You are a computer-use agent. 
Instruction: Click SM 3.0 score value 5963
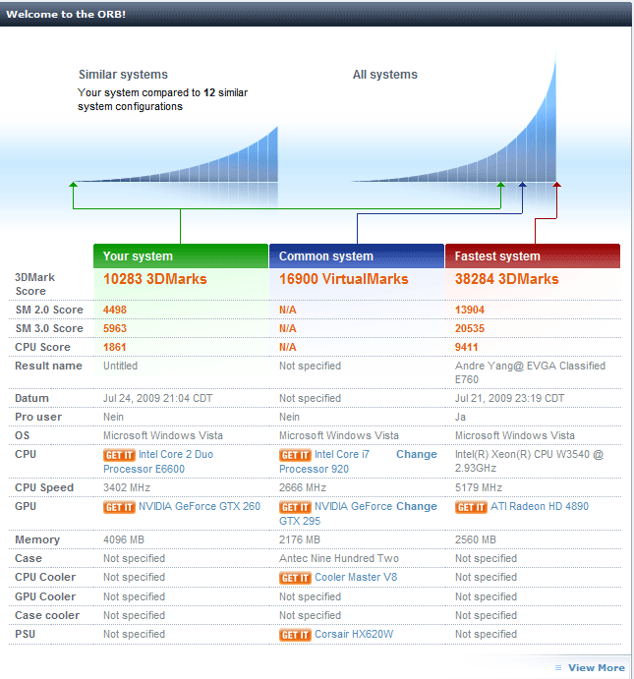pos(115,328)
